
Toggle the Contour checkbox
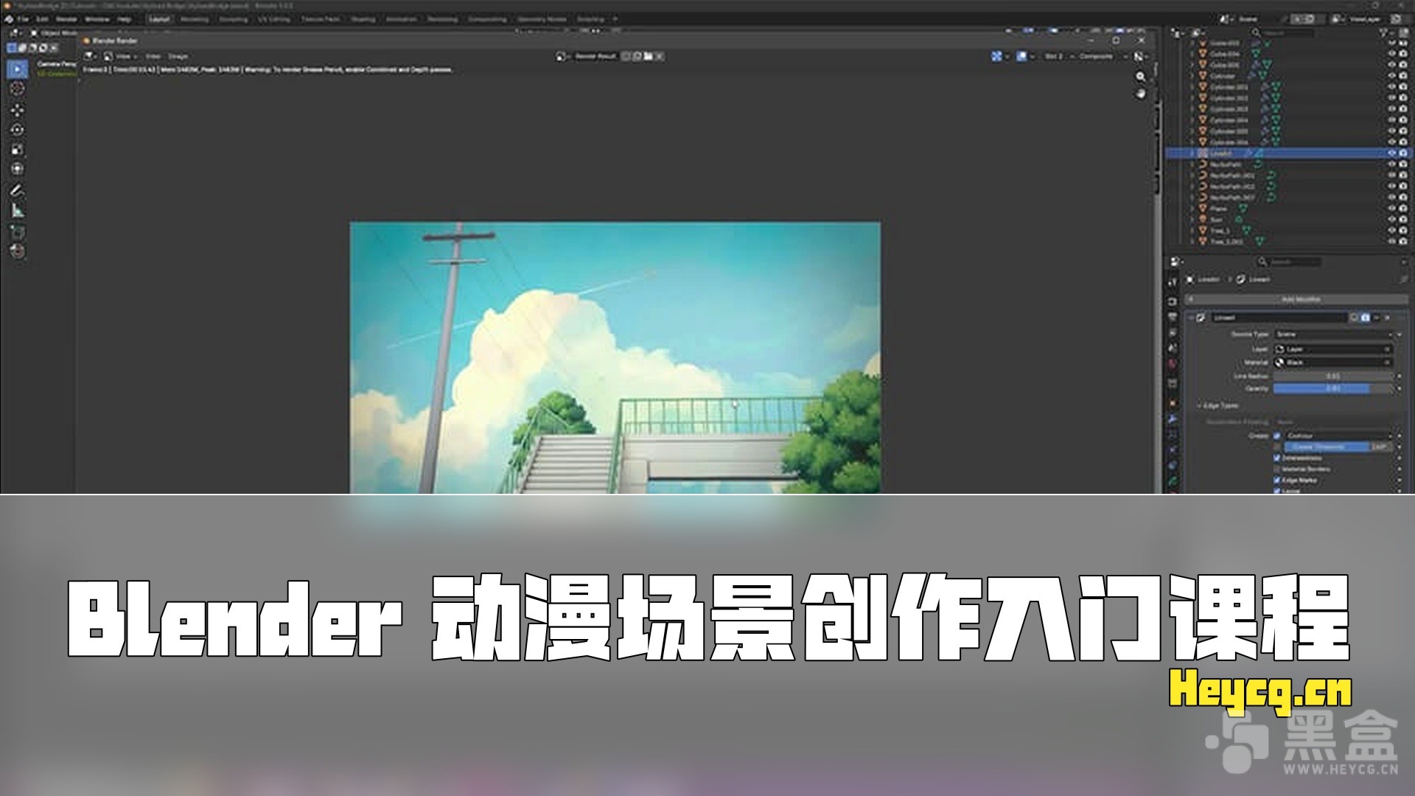point(1277,436)
